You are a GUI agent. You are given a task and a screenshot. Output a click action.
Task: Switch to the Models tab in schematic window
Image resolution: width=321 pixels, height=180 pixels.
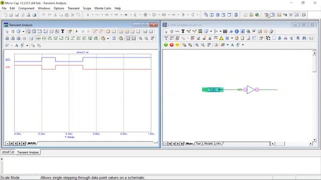[209, 143]
